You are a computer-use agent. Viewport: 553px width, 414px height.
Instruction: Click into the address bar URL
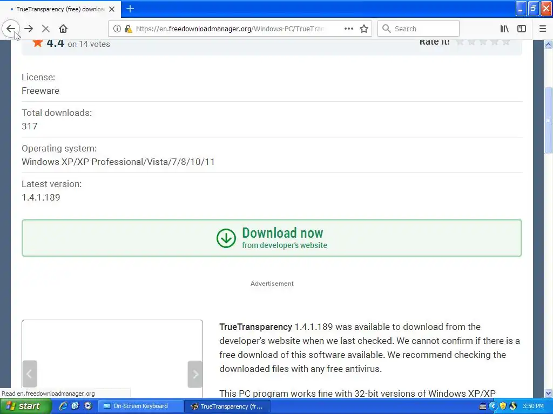point(230,29)
